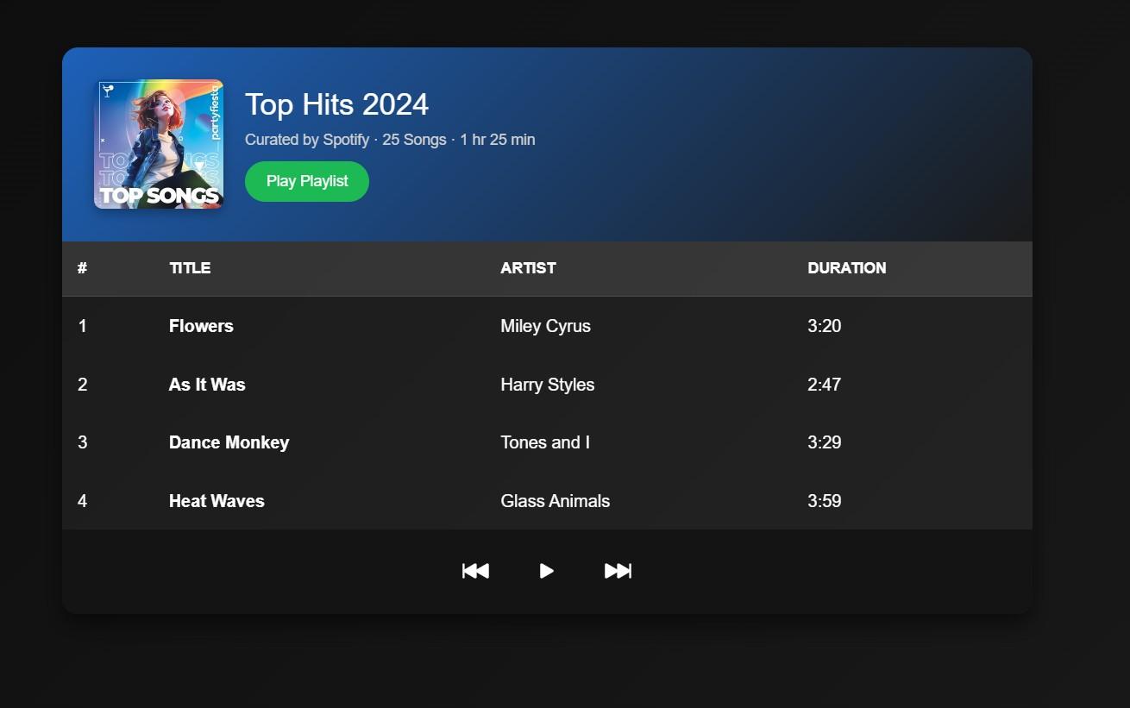This screenshot has height=708, width=1130.
Task: Select Heat Waves by Glass Animals
Action: click(x=217, y=501)
